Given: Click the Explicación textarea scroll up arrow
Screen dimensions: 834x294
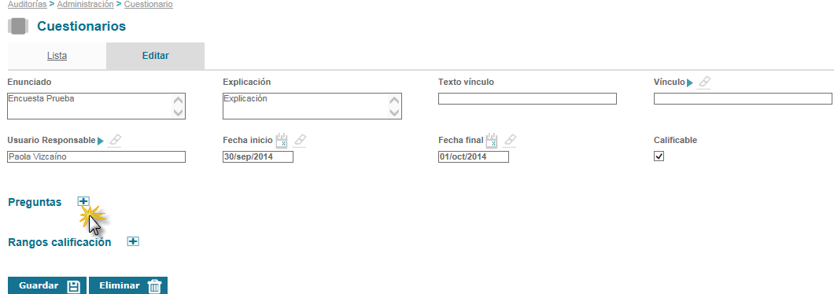Looking at the screenshot, I should coord(394,101).
